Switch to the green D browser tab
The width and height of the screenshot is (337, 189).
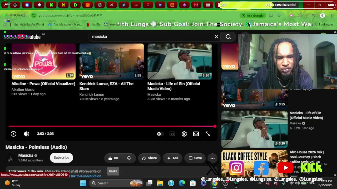click(x=76, y=5)
